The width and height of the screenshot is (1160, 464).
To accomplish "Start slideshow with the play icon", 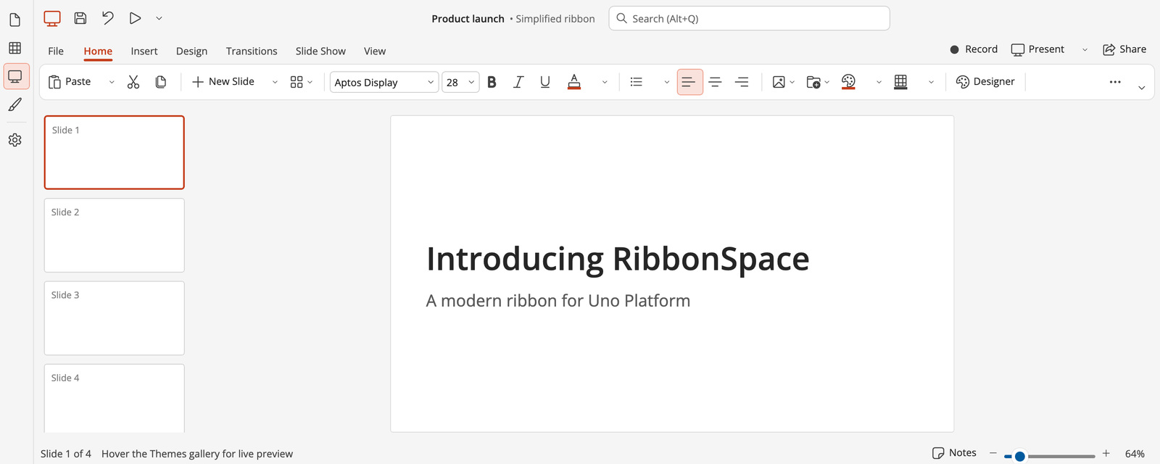I will tap(135, 18).
